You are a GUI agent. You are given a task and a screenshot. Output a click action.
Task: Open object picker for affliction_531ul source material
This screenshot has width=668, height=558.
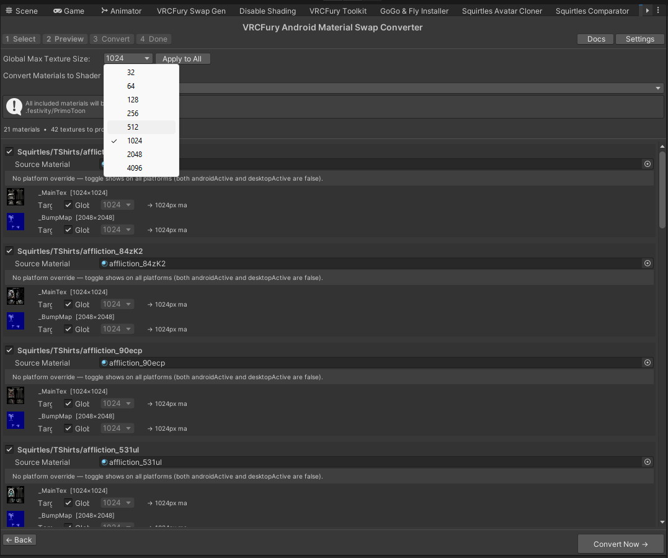coord(647,462)
